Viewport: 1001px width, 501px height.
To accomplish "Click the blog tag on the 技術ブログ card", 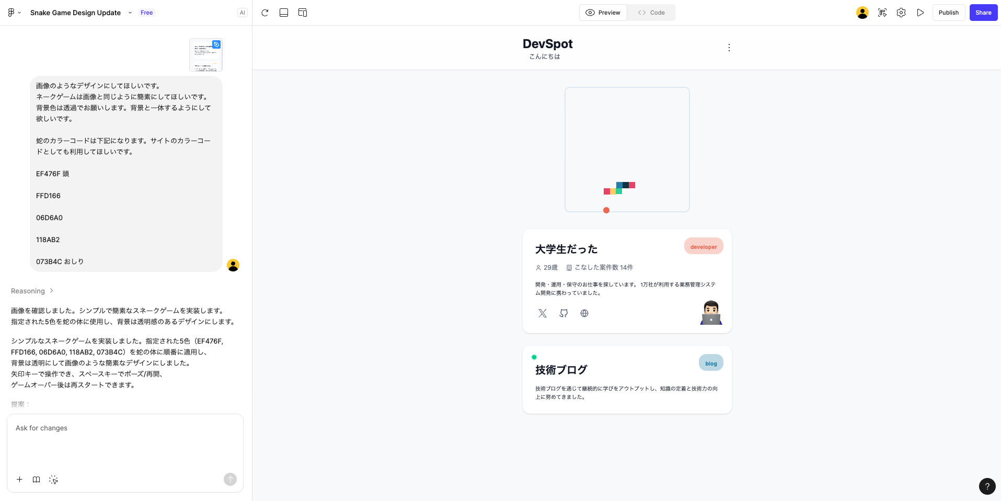I will [x=711, y=363].
